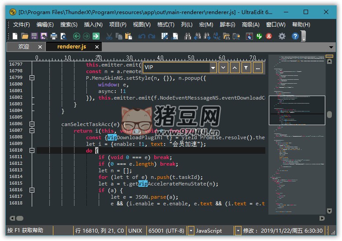Open settings with the gear icon
The image size is (342, 241).
282,36
